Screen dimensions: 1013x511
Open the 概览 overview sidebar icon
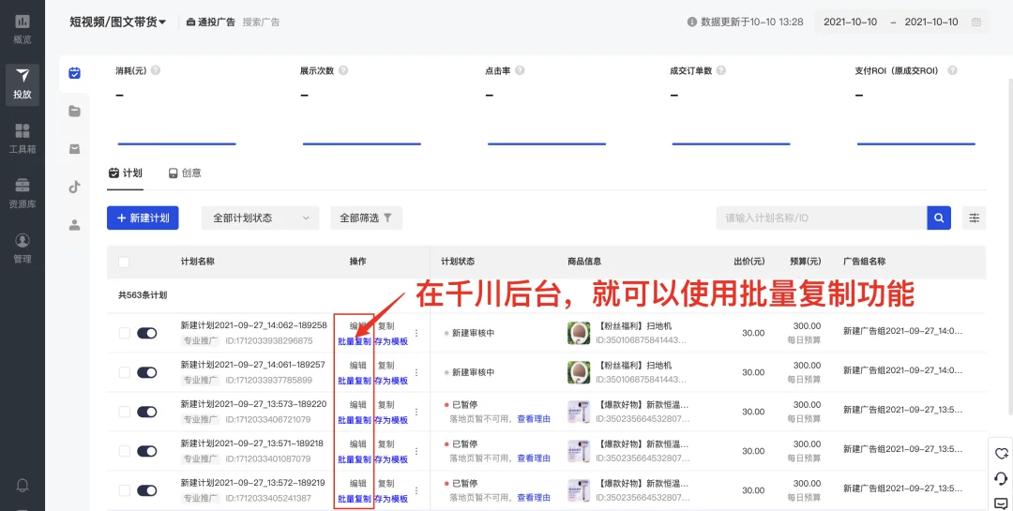click(x=22, y=28)
